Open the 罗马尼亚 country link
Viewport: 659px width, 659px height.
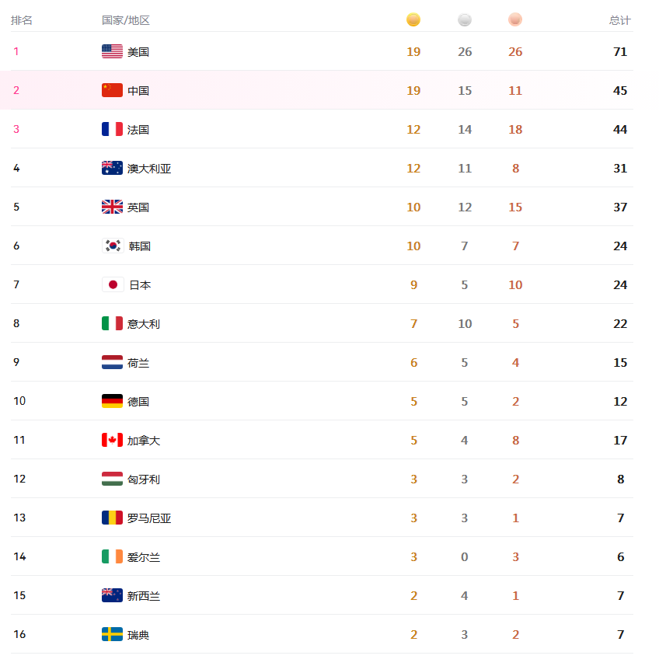point(149,518)
